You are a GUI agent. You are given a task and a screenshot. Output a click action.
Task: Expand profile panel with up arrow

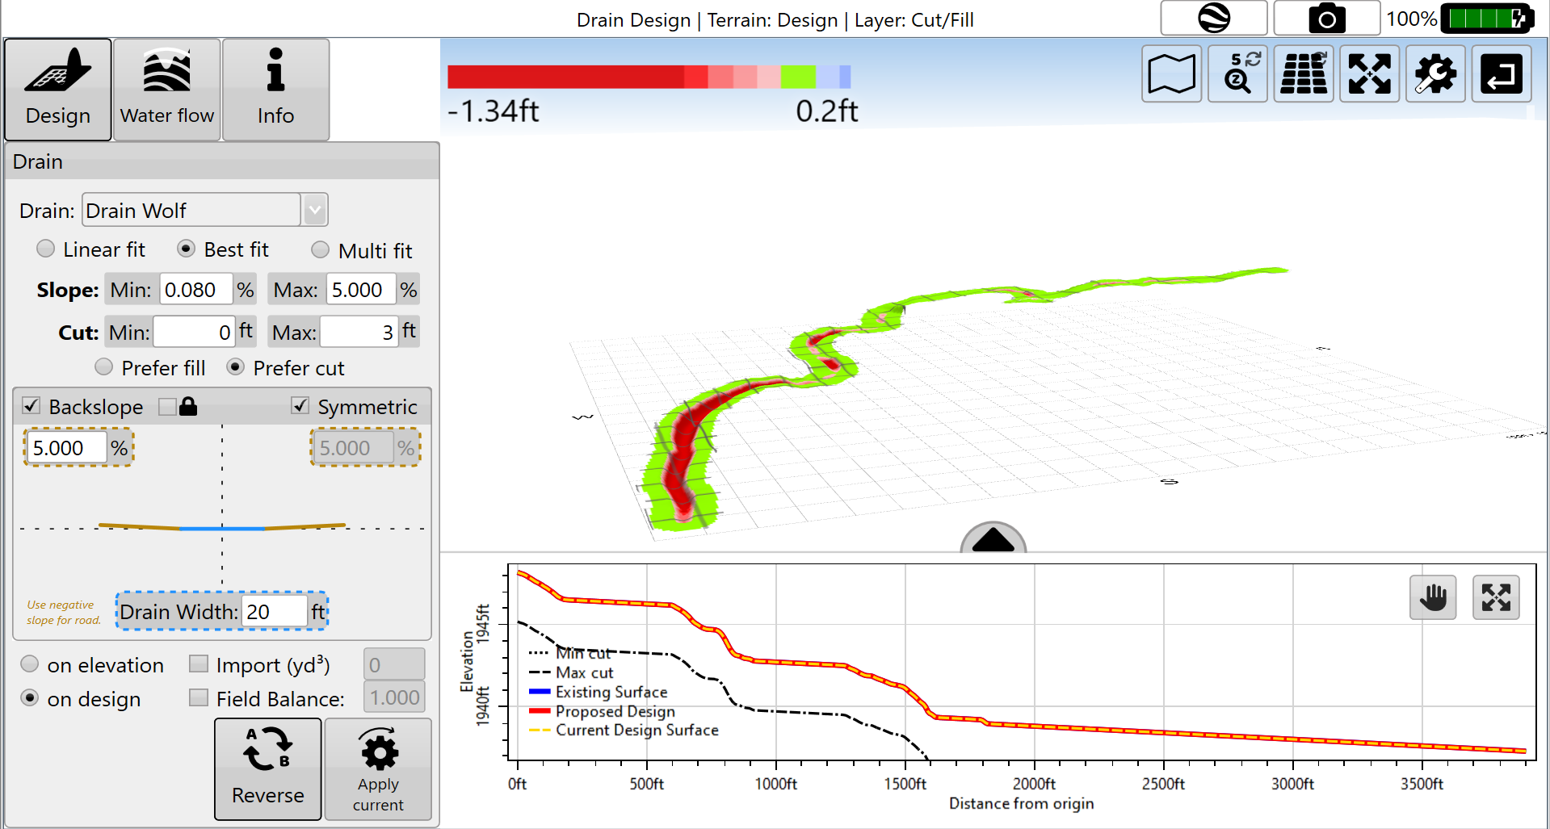993,538
